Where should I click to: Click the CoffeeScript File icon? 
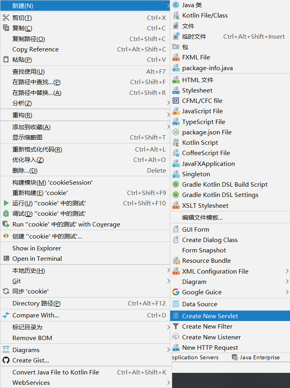coord(176,153)
